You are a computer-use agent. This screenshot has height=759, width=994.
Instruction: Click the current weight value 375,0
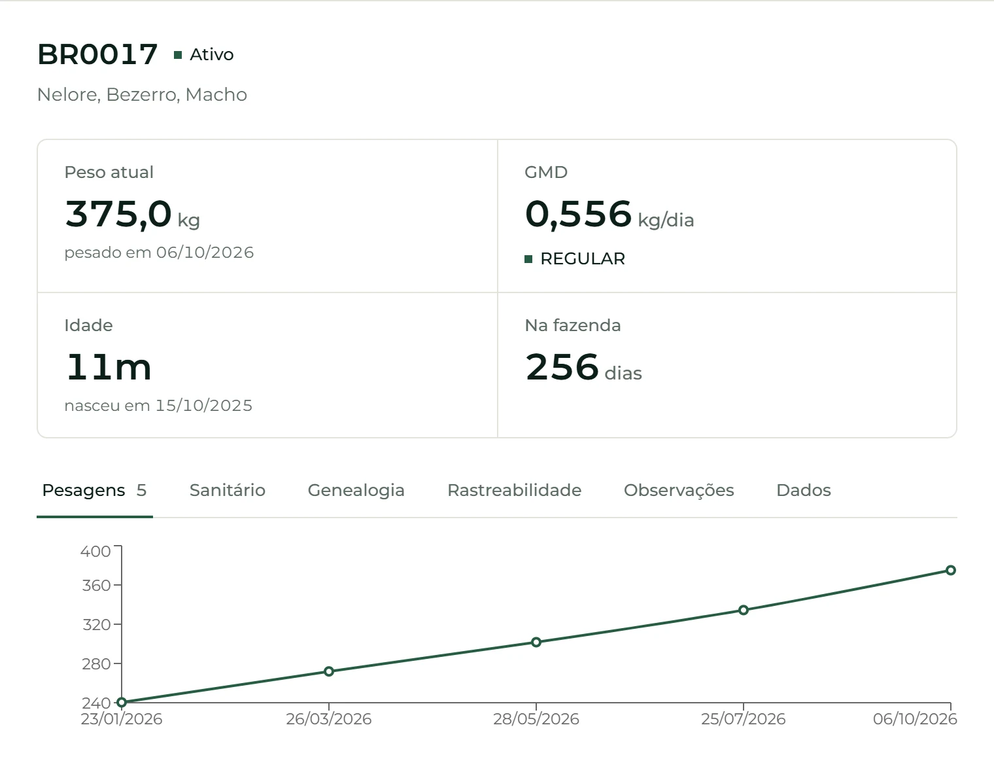[x=118, y=214]
